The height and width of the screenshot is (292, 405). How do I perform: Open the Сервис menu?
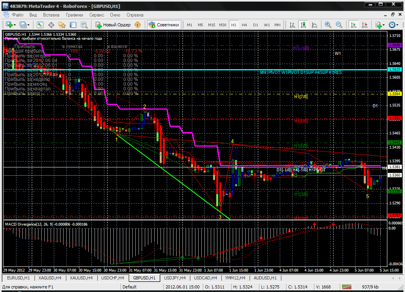point(97,15)
